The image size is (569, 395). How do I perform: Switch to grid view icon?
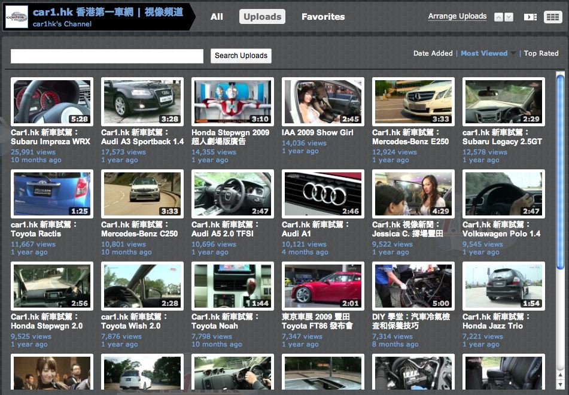552,17
